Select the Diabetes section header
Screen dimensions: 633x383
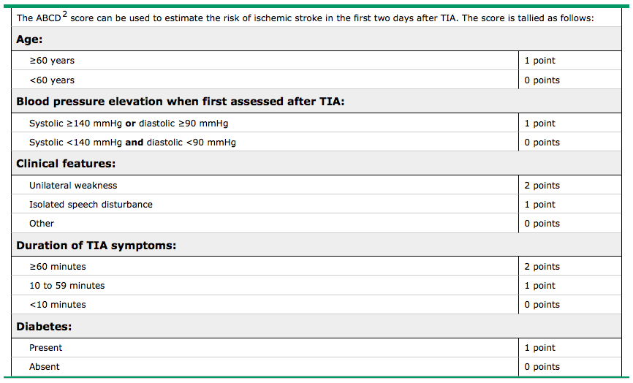coord(44,327)
